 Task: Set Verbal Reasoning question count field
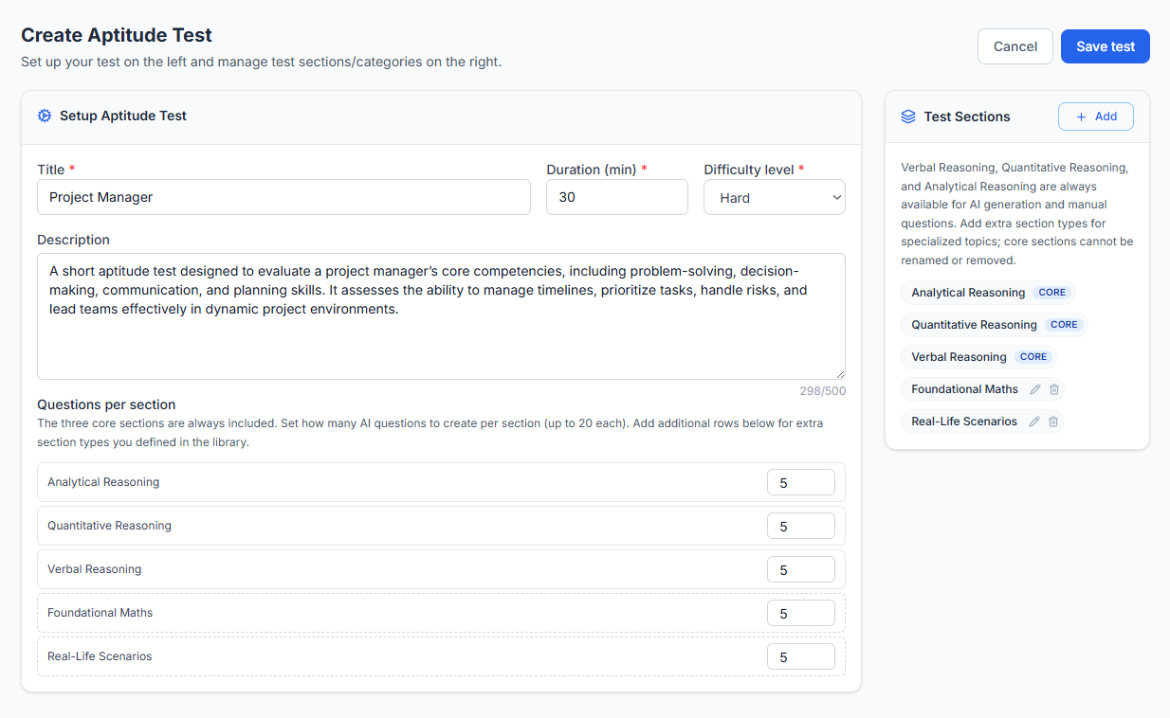tap(801, 569)
